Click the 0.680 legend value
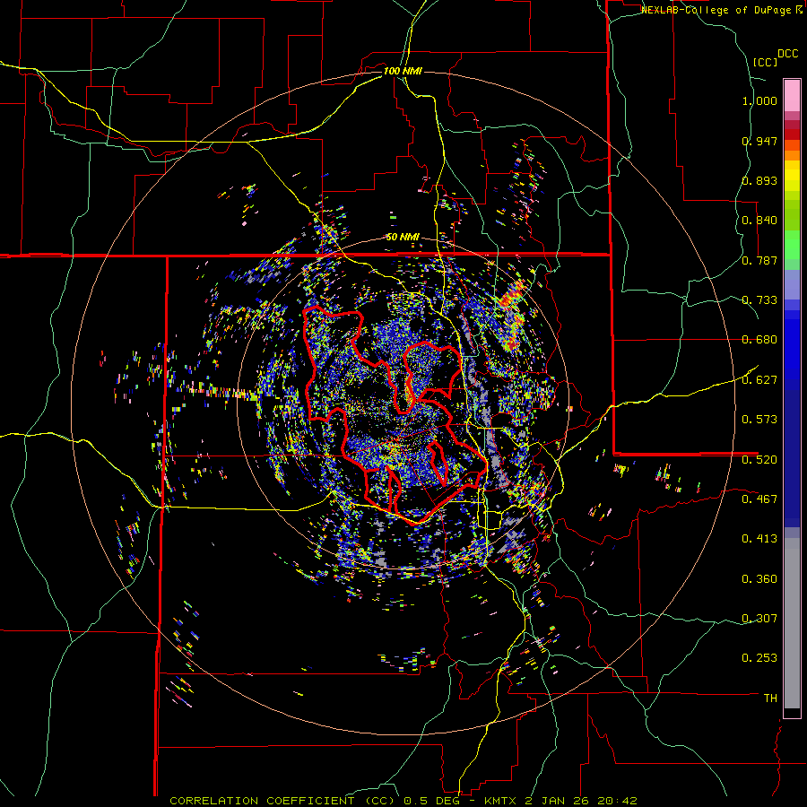The height and width of the screenshot is (807, 807). 759,340
